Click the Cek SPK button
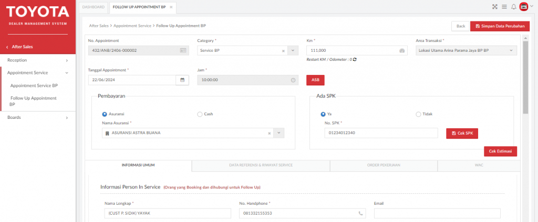Viewport: 538px width, 222px height. [462, 134]
